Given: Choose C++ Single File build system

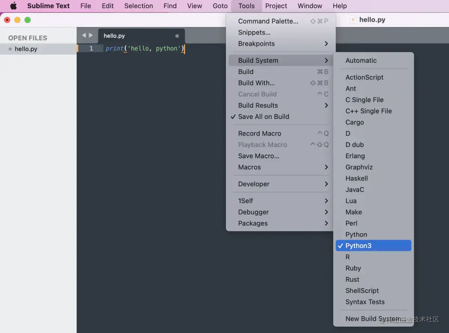Looking at the screenshot, I should (373, 111).
